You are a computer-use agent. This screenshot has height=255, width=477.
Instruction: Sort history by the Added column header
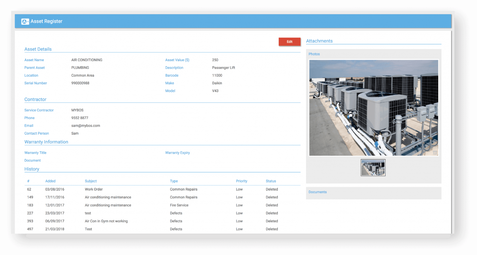click(x=50, y=181)
